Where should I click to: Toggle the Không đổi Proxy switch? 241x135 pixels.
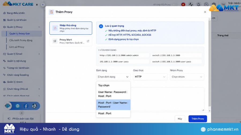(175, 5)
